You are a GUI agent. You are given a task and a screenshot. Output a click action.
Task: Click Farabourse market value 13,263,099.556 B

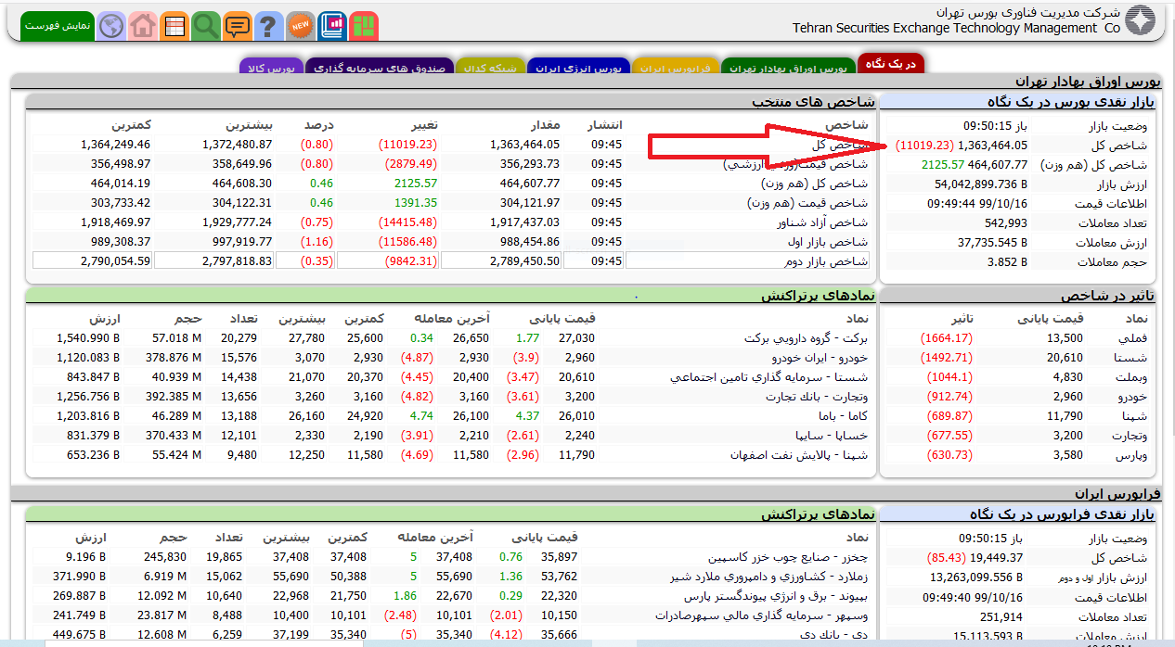click(x=978, y=577)
